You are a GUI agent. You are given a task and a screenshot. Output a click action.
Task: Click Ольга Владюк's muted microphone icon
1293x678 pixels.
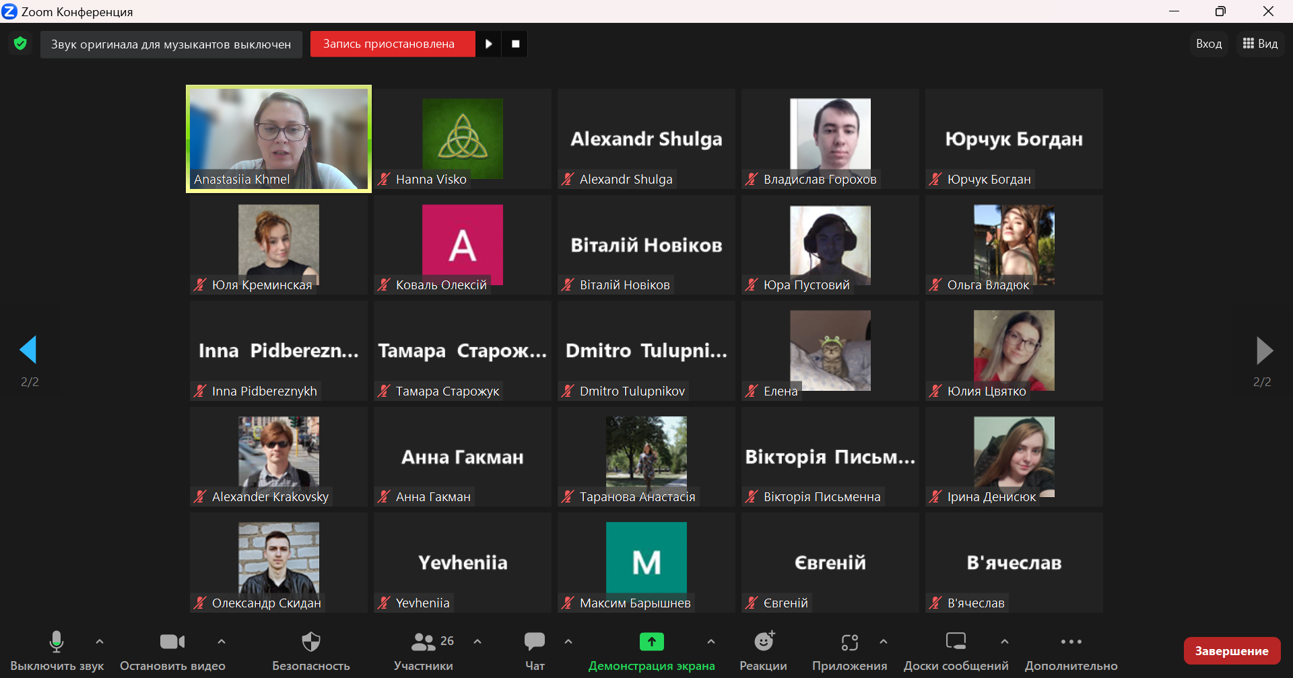click(x=935, y=285)
